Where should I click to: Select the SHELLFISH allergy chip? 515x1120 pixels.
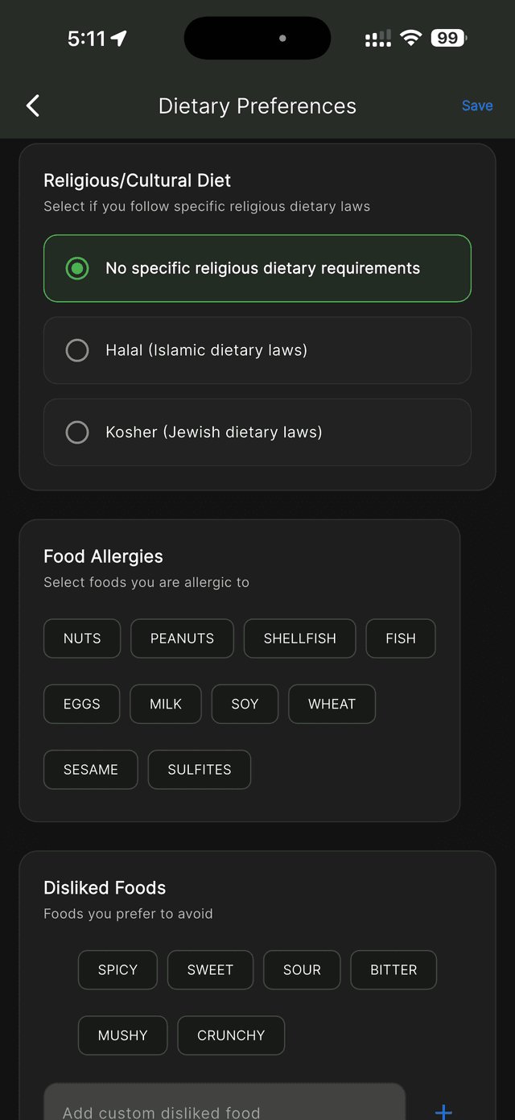(300, 639)
